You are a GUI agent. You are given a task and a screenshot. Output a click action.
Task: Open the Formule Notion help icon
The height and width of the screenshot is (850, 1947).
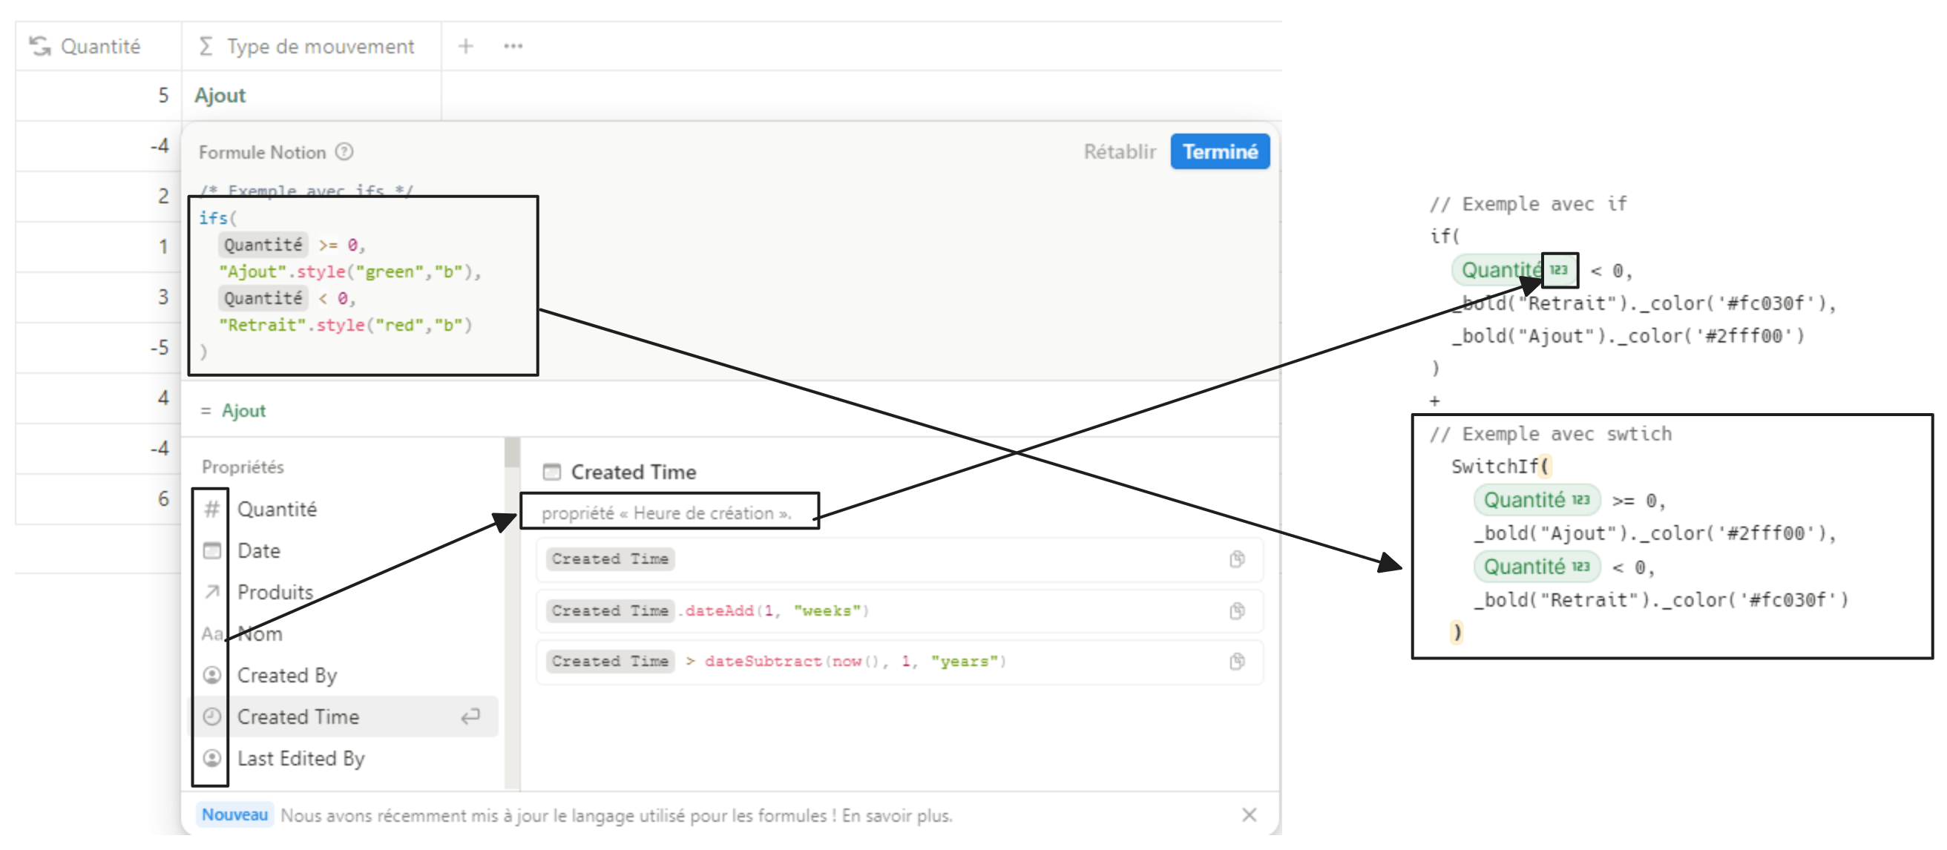(x=344, y=152)
